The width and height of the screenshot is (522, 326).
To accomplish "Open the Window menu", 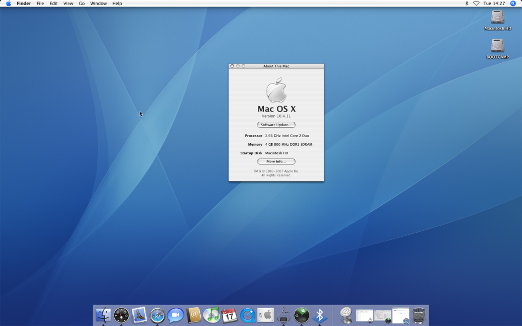I will tap(98, 4).
